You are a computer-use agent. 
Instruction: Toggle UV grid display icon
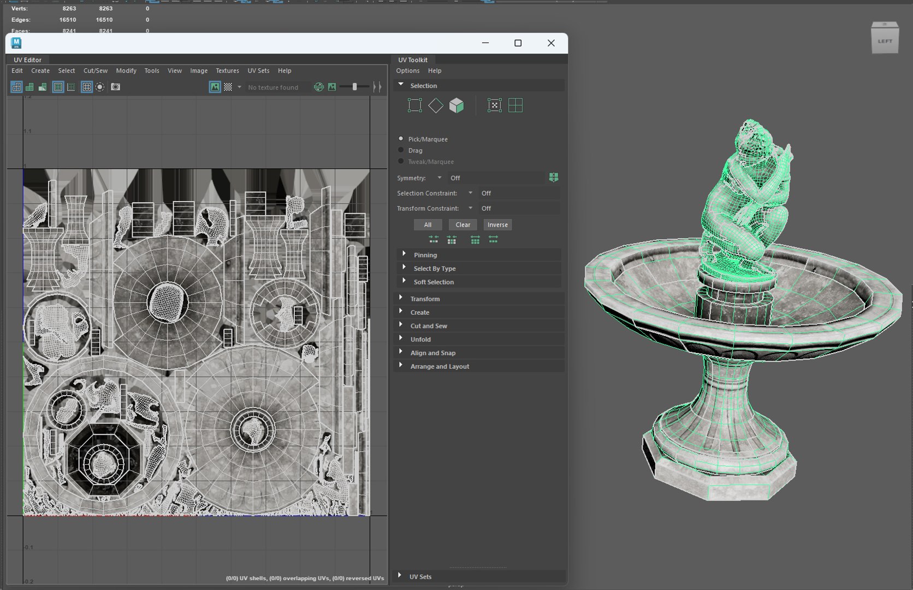click(86, 87)
